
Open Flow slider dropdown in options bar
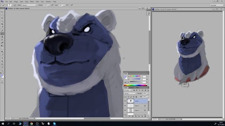click(64, 5)
